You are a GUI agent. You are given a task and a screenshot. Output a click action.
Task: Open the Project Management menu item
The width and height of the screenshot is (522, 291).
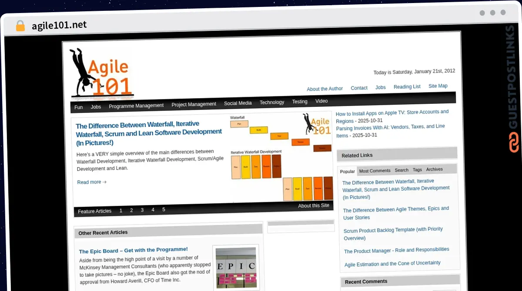pos(194,104)
